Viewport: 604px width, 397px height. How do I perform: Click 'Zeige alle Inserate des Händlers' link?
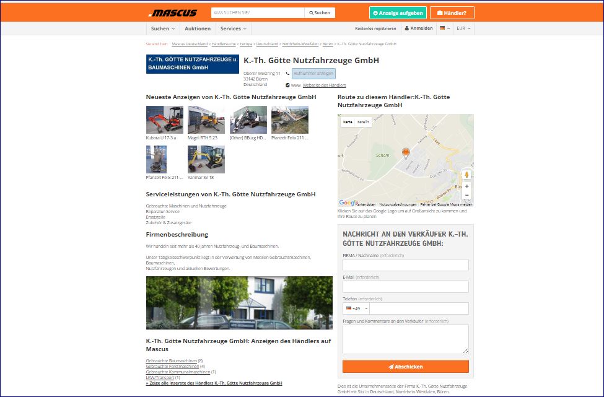214,383
